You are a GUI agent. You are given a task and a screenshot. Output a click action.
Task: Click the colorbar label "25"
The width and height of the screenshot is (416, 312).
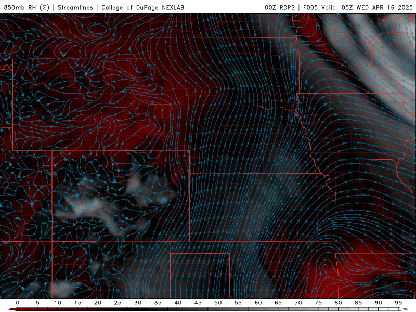[118, 303]
